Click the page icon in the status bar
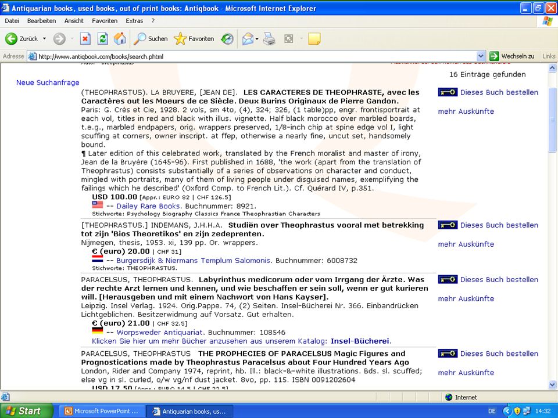558x418 pixels. coord(5,397)
